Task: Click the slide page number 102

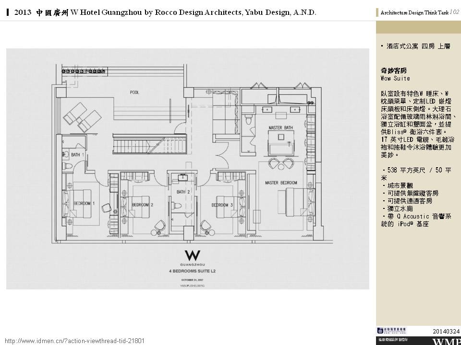Action: coord(454,12)
